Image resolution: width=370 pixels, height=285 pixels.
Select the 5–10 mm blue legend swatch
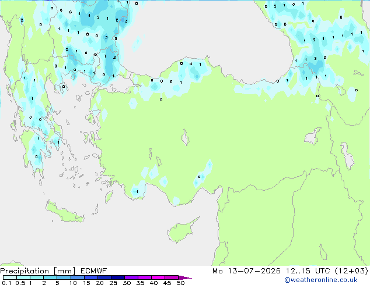(64, 277)
